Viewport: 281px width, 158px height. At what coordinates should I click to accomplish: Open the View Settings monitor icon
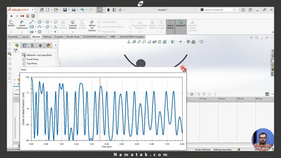pyautogui.click(x=201, y=42)
